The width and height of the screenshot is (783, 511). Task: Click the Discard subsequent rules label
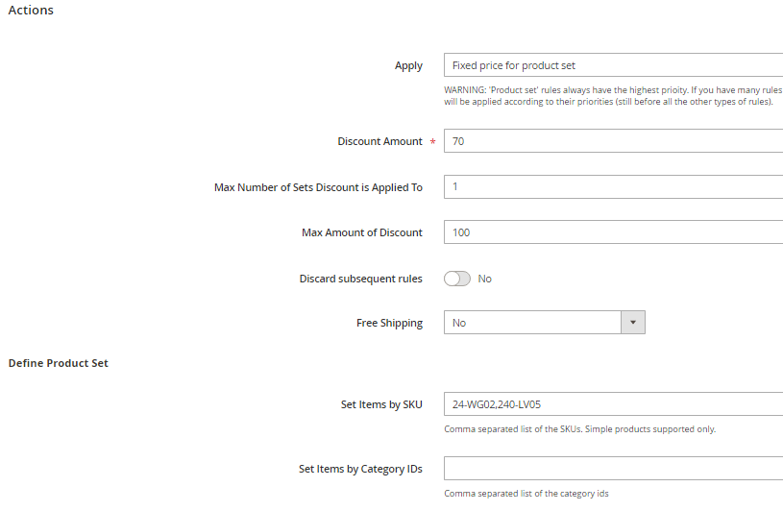pos(360,279)
